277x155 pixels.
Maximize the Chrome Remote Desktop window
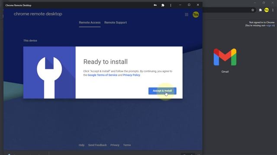tap(189, 5)
